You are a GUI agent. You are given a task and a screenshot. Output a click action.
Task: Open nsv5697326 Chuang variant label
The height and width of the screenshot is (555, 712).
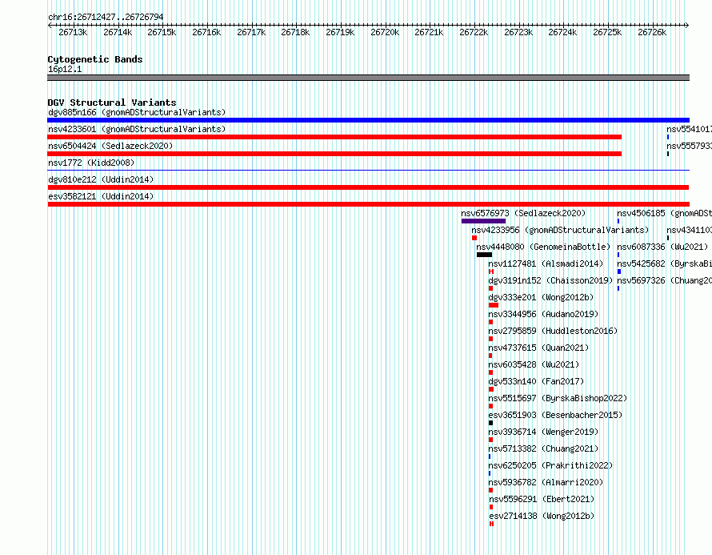[x=664, y=280]
